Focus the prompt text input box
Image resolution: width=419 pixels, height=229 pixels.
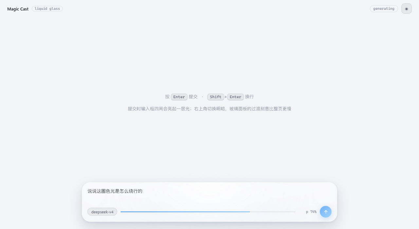(x=209, y=194)
